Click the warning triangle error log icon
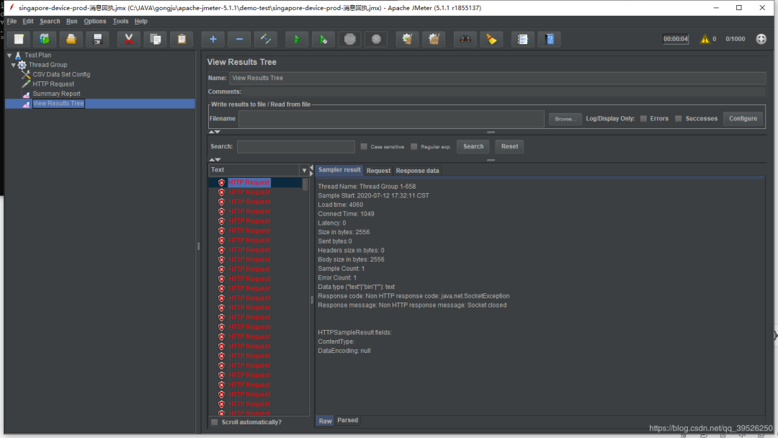This screenshot has height=438, width=778. coord(705,39)
